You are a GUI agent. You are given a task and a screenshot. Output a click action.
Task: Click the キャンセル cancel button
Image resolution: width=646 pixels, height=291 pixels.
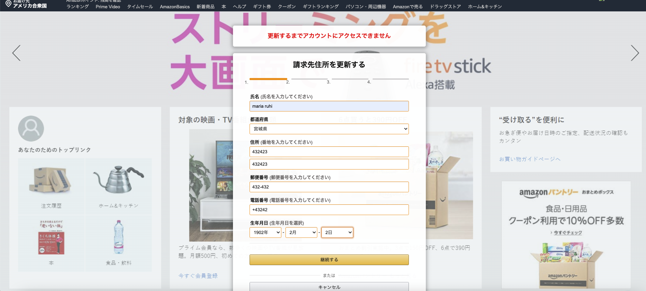pos(329,287)
